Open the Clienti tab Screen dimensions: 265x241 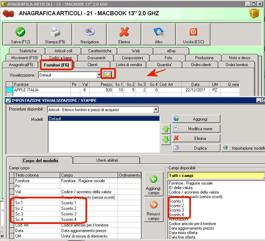[92, 65]
